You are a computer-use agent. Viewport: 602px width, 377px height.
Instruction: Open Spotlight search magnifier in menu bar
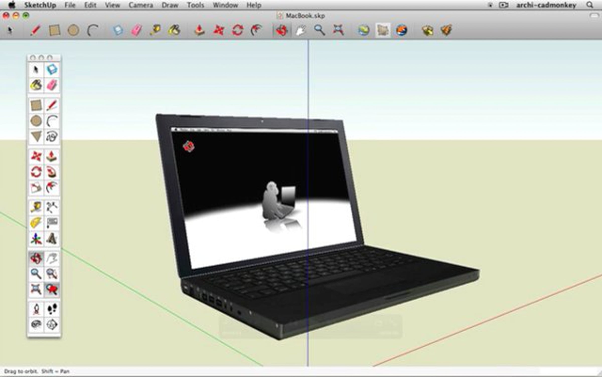[590, 5]
